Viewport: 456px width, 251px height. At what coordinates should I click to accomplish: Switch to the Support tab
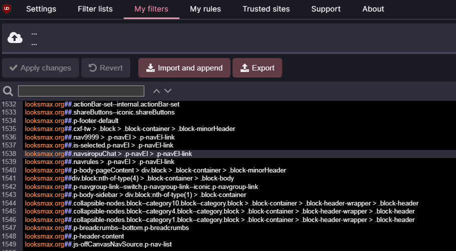[326, 9]
